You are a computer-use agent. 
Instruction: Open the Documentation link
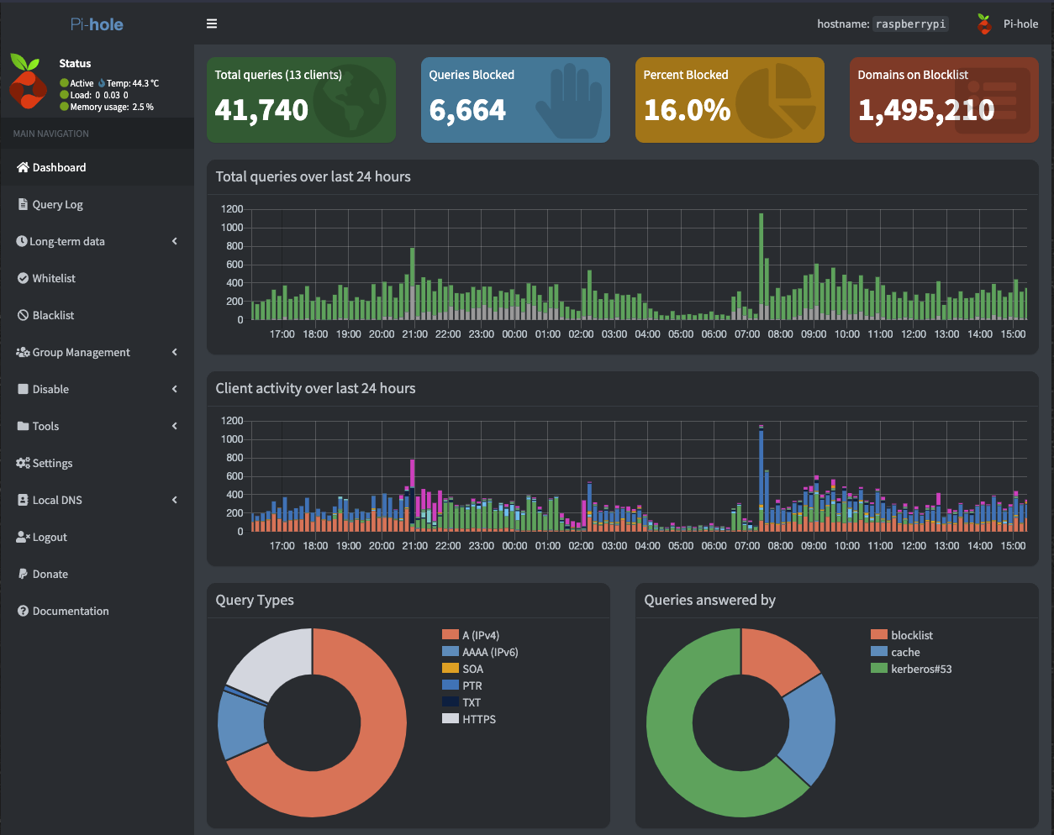click(97, 611)
